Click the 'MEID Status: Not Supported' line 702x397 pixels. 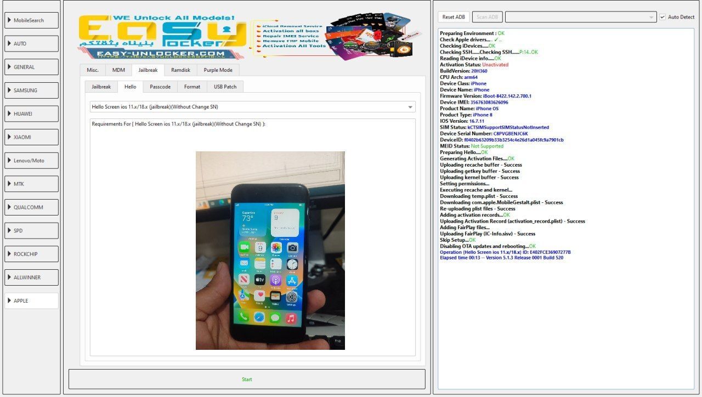[x=471, y=146]
